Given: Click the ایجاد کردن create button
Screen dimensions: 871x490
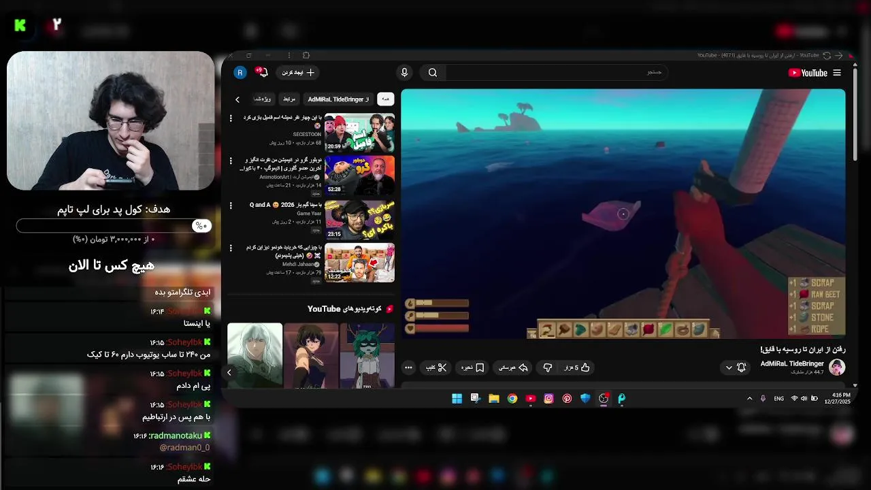Looking at the screenshot, I should (299, 73).
